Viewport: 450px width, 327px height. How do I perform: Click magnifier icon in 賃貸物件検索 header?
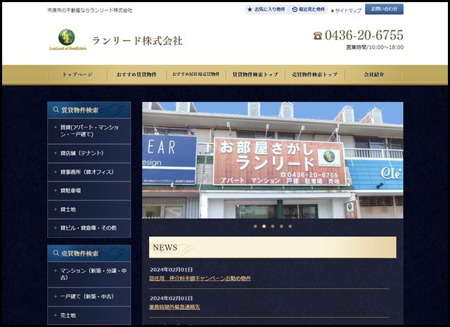tap(56, 110)
